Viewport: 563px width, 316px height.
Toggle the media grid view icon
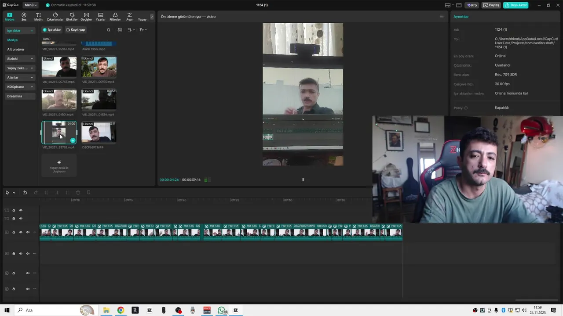(x=120, y=30)
